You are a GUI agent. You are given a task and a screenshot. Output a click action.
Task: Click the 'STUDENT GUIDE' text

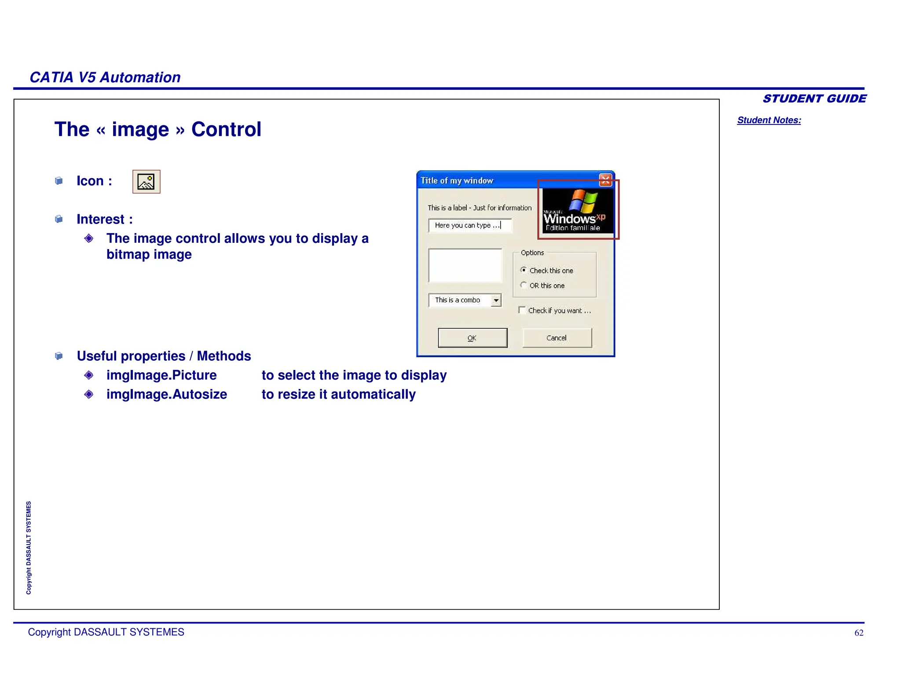click(814, 99)
